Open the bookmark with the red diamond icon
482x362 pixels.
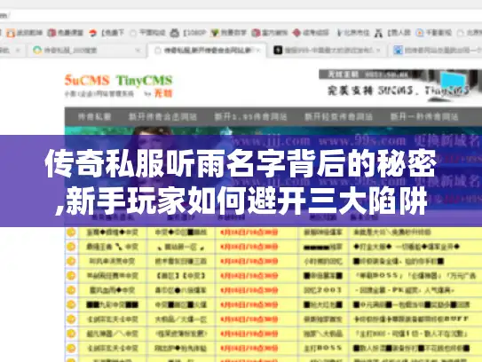click(311, 33)
